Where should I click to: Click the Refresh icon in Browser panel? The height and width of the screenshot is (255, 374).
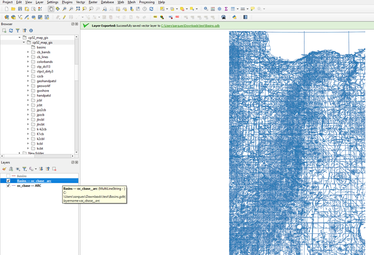tap(11, 31)
